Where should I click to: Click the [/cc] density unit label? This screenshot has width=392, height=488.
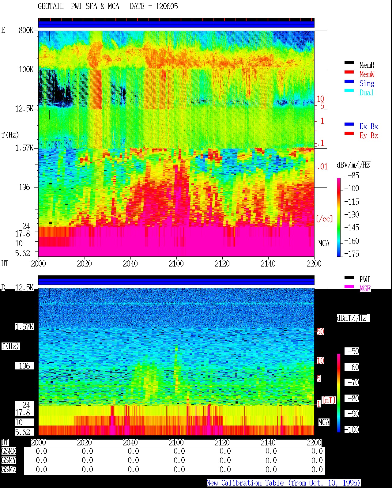(x=324, y=219)
